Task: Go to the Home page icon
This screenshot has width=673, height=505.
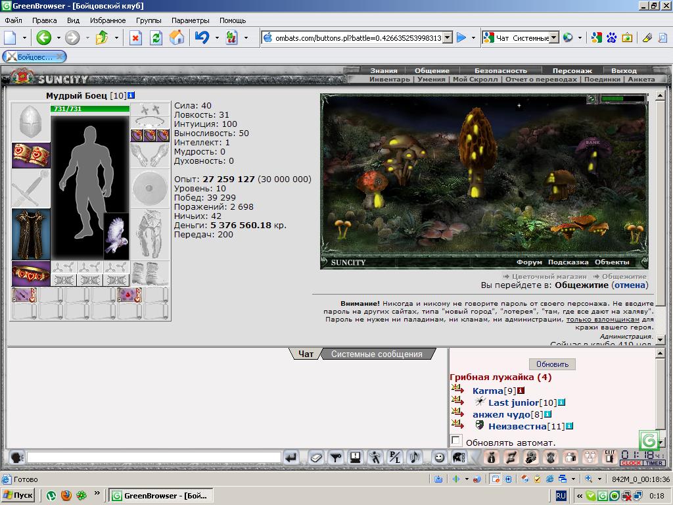Action: pyautogui.click(x=176, y=37)
